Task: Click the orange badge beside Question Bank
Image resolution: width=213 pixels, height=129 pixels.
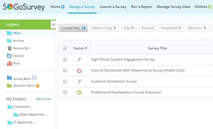Action: click(x=38, y=86)
